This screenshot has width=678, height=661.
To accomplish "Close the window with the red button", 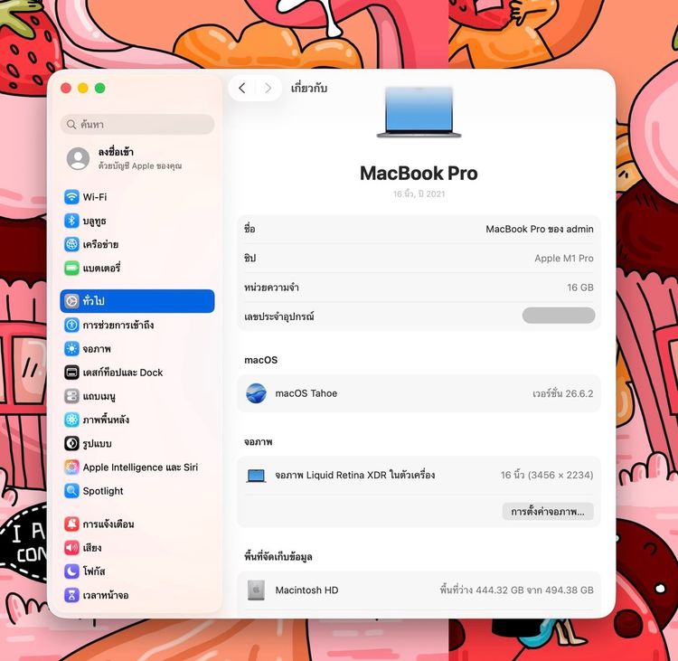I will tap(66, 89).
